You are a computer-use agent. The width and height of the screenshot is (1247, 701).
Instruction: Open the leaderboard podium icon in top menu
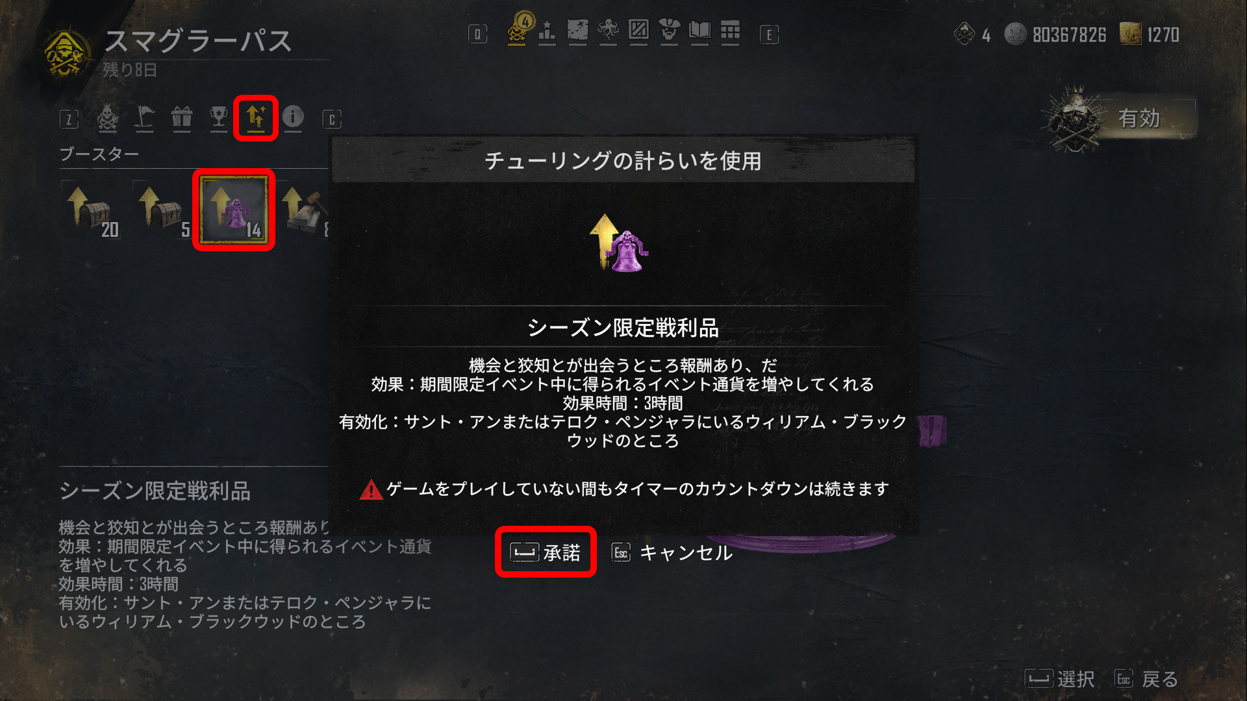(x=547, y=31)
